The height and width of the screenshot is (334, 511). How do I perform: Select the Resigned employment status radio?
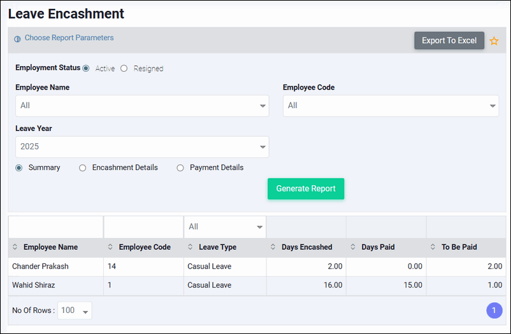coord(124,69)
